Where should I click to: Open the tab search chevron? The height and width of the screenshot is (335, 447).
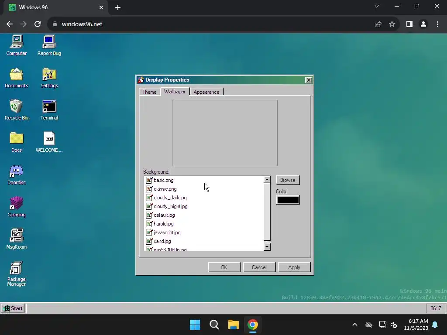[x=377, y=6]
